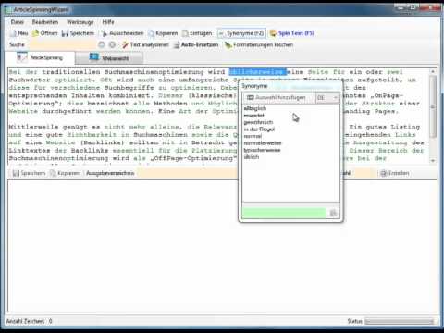Click the green input field in Synonyme popup

[284, 213]
